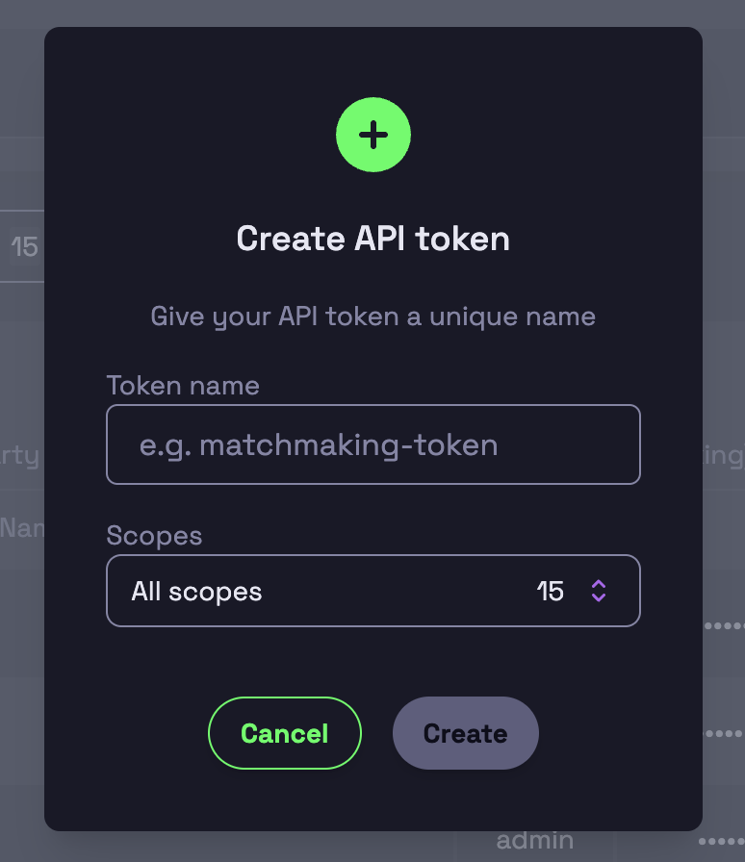
Task: Click masked dots next to admin text
Action: point(721,841)
